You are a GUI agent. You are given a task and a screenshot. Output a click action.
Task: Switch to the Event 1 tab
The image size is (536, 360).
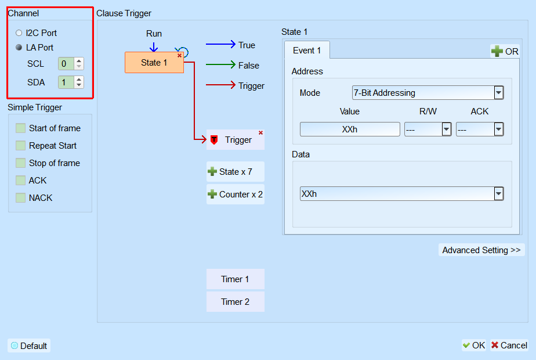click(x=307, y=51)
